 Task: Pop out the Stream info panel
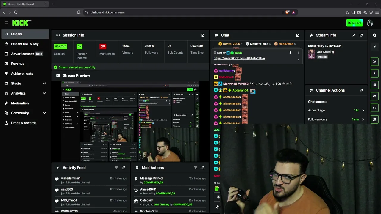click(x=361, y=35)
